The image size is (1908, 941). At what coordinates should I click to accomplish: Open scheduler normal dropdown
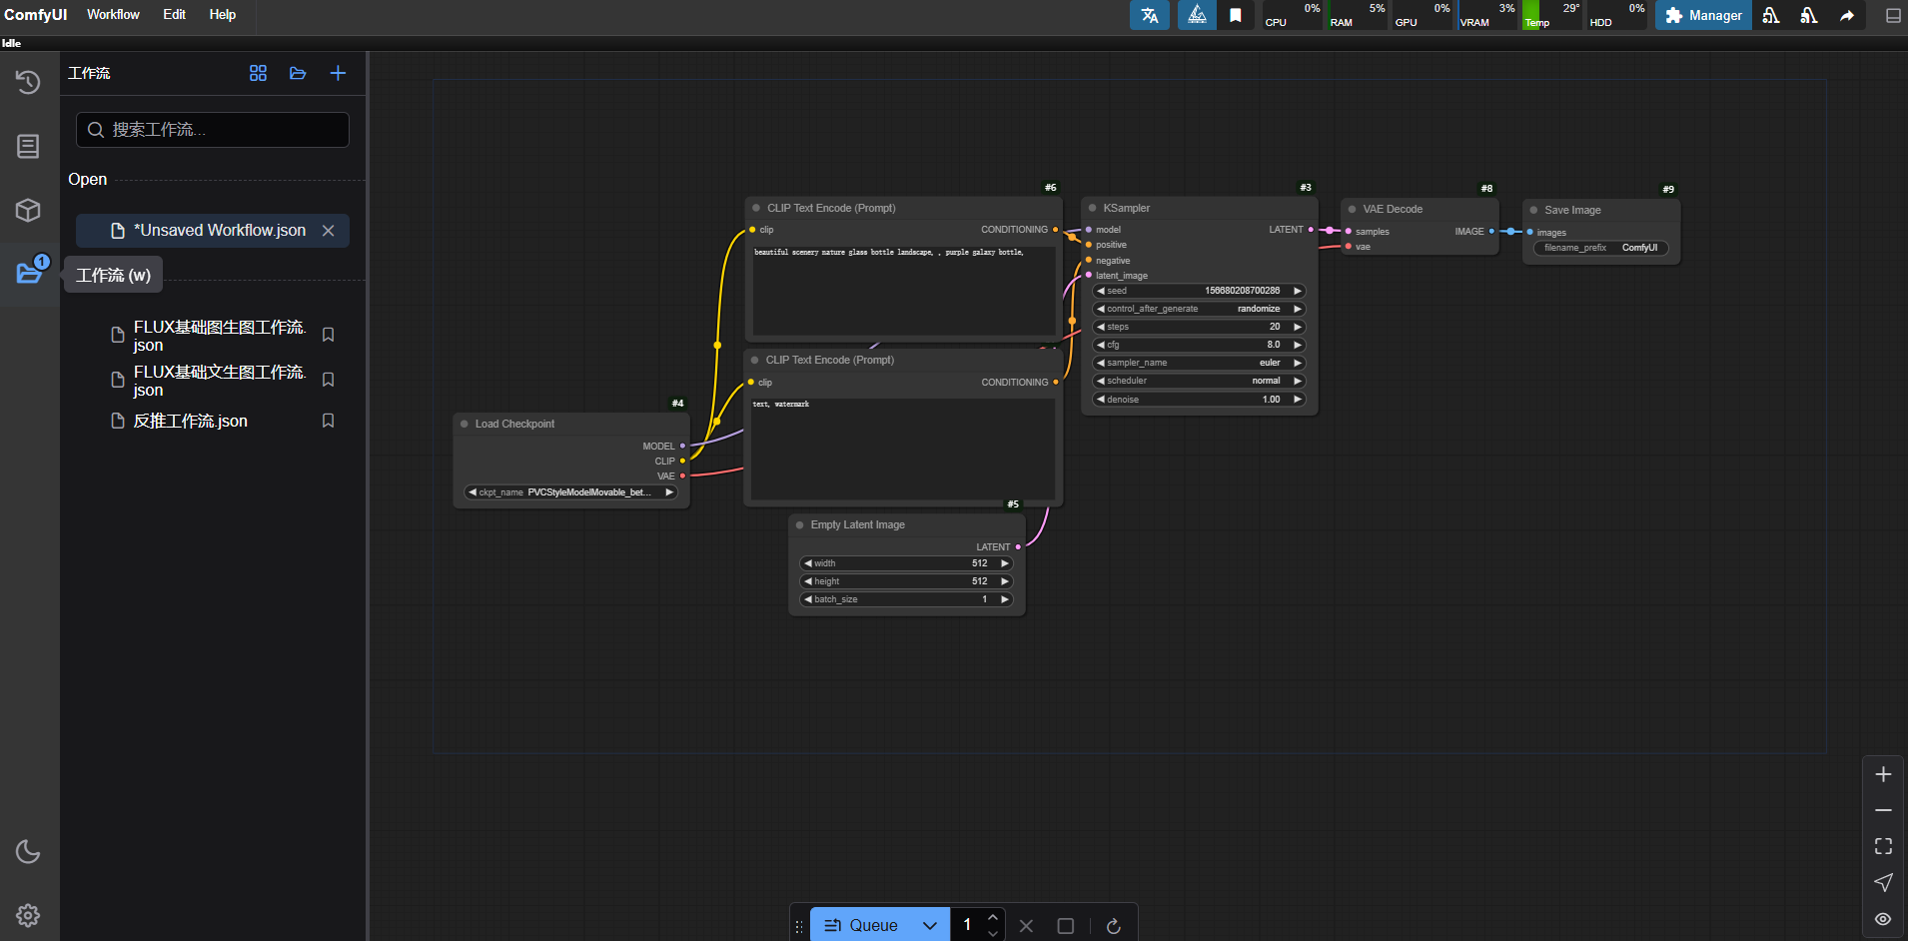[1199, 381]
